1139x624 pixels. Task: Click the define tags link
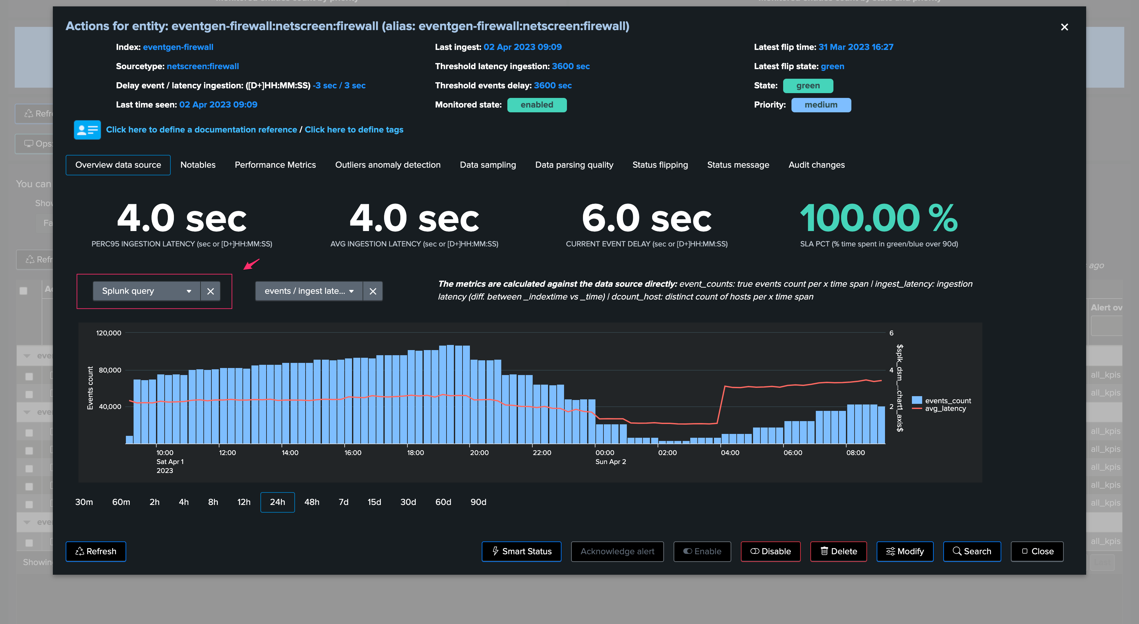[354, 130]
